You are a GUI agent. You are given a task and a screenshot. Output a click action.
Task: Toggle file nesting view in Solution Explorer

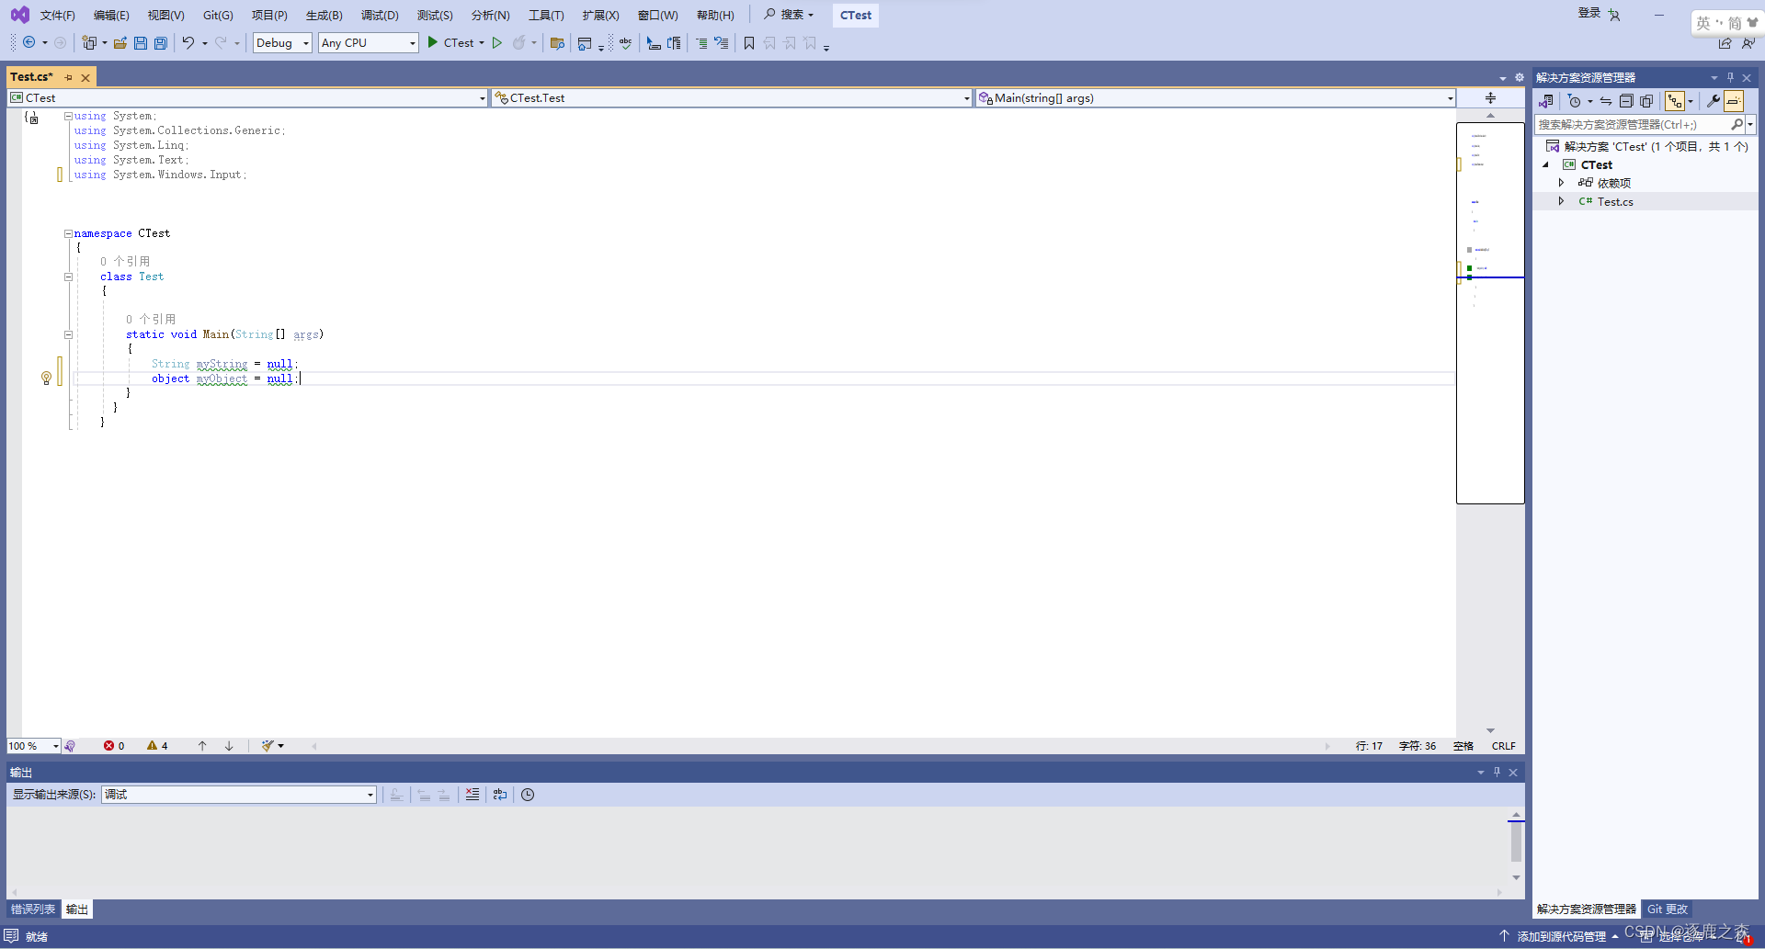pyautogui.click(x=1675, y=101)
